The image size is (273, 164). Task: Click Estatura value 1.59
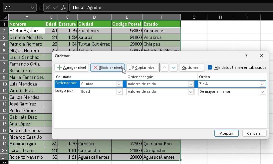[68, 37]
